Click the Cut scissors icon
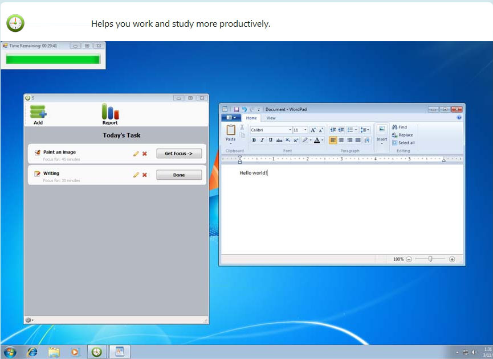The image size is (493, 359). point(242,127)
